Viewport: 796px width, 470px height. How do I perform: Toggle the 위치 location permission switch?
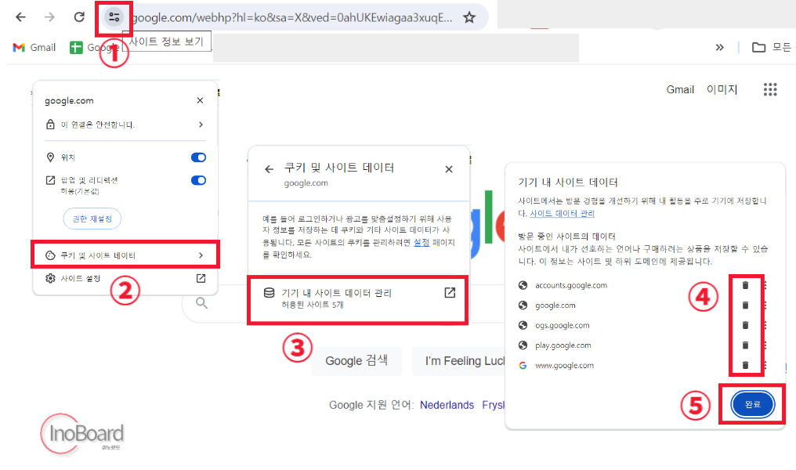[x=198, y=157]
